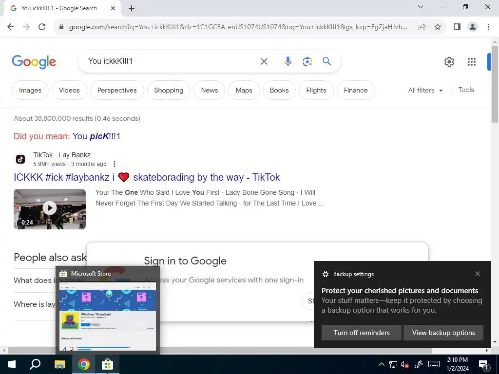This screenshot has height=374, width=499.
Task: Select the Flights filter
Action: click(x=316, y=90)
